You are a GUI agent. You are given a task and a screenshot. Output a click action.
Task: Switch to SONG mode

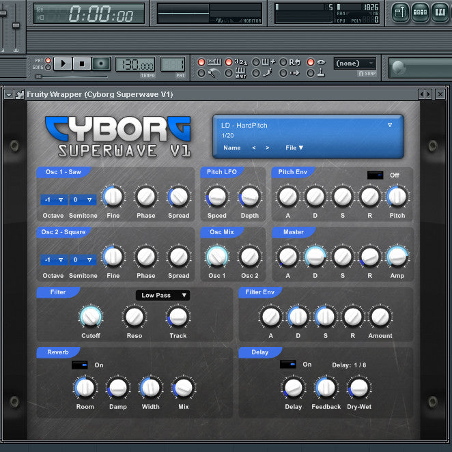coord(48,67)
